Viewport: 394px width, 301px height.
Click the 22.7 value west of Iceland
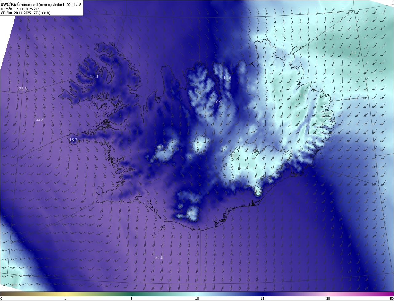[40, 119]
